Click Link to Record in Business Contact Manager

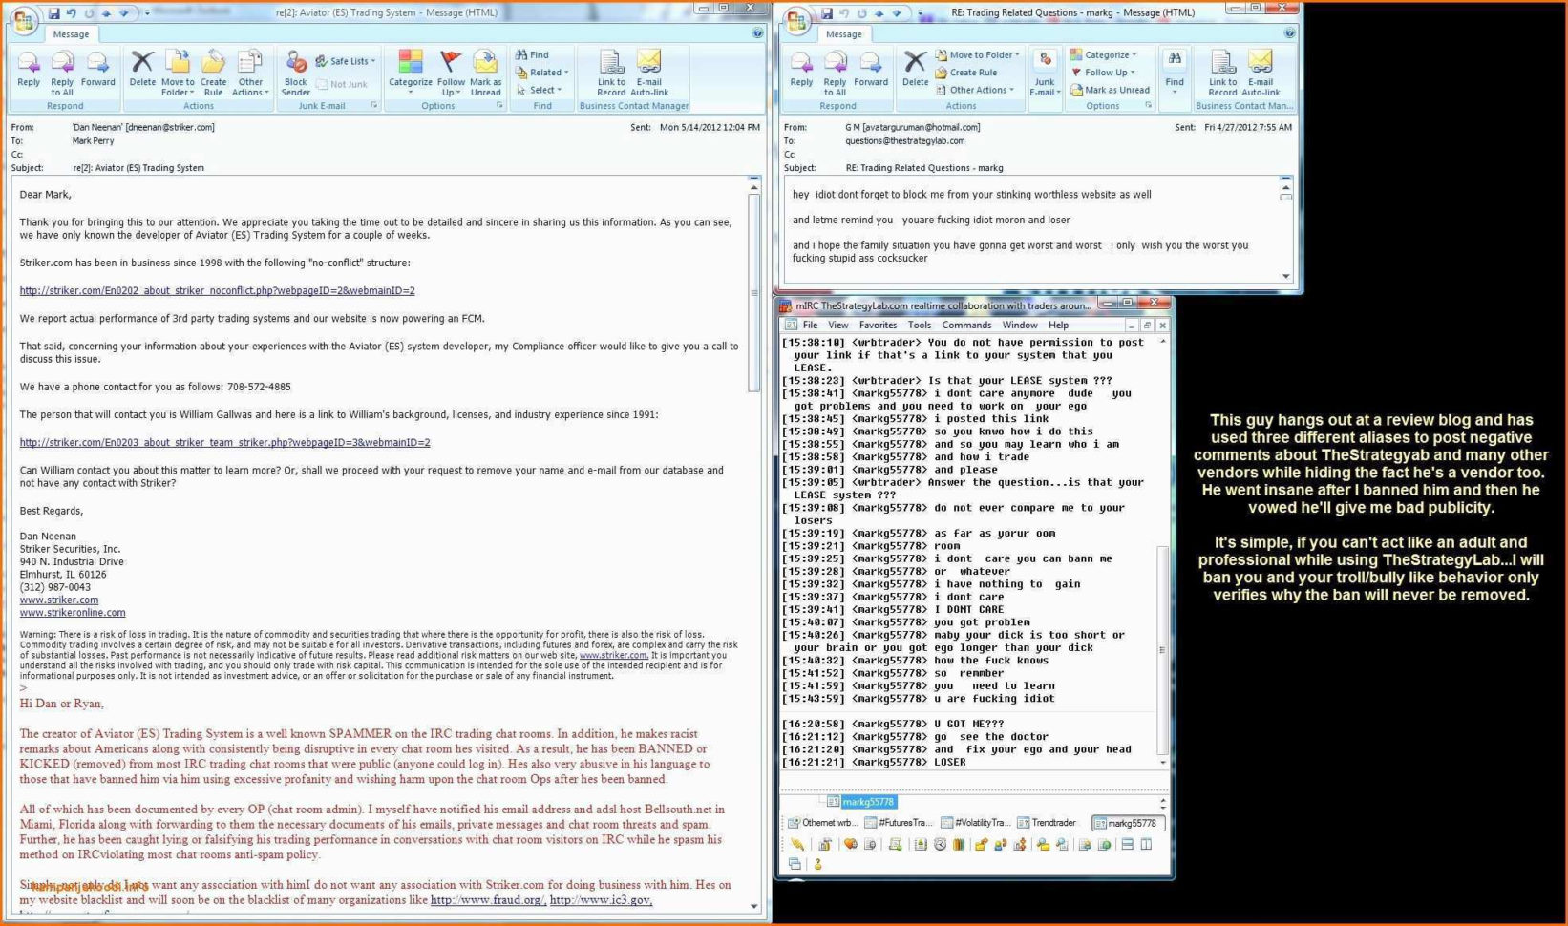(610, 72)
